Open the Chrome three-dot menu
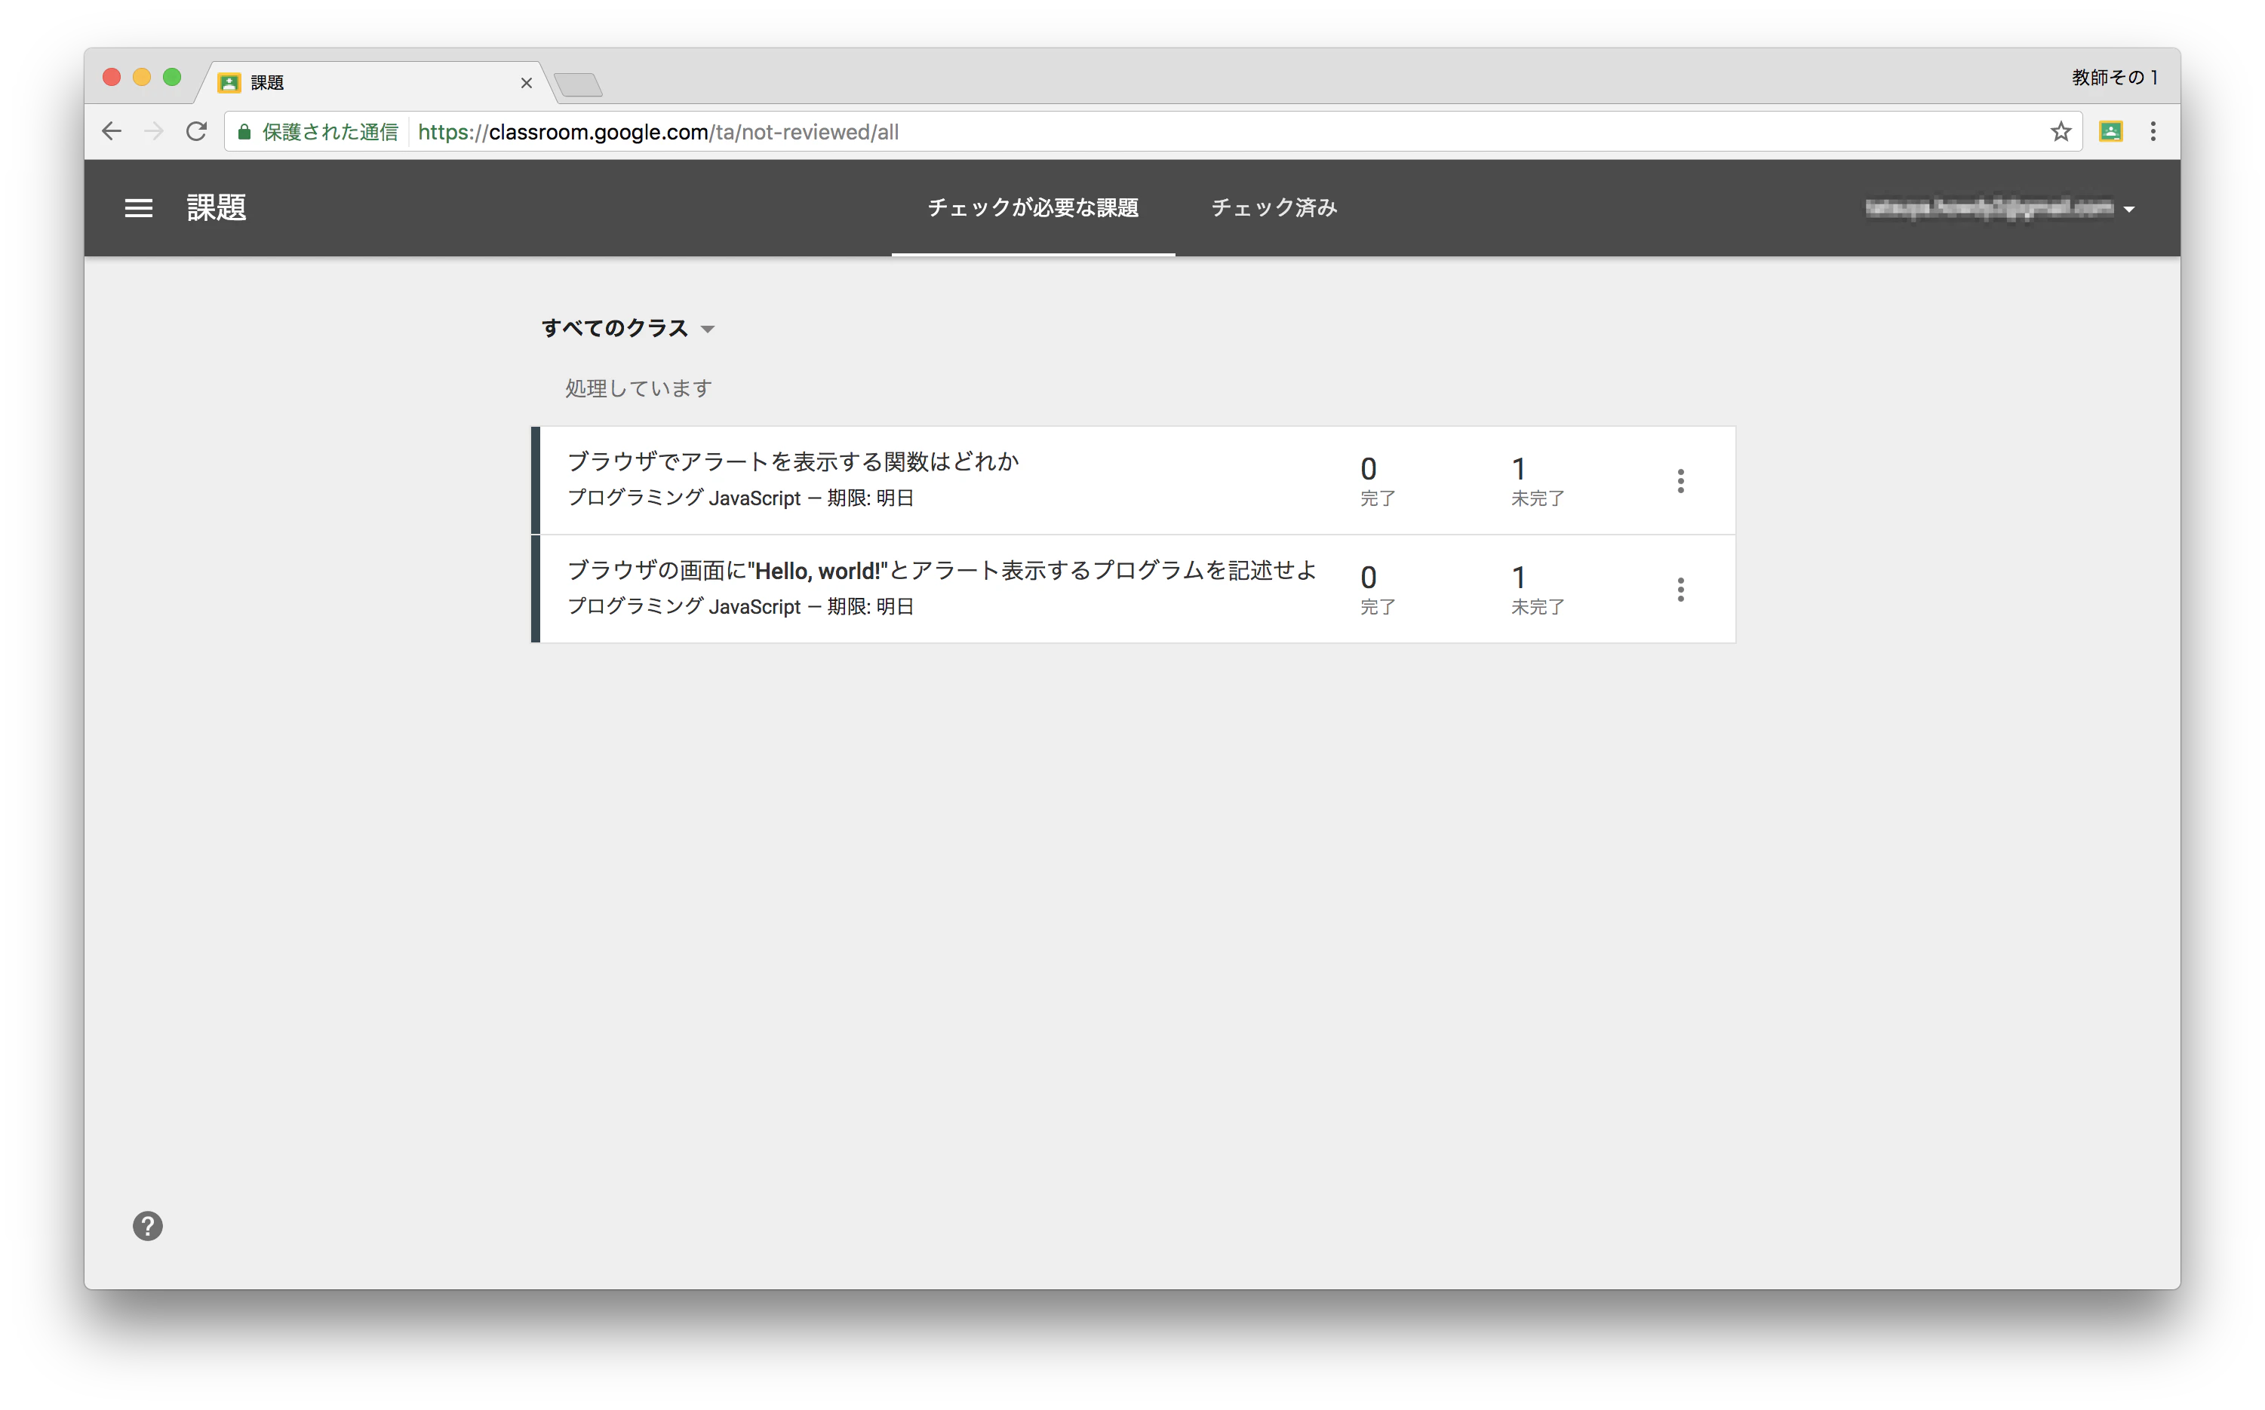 [2152, 131]
